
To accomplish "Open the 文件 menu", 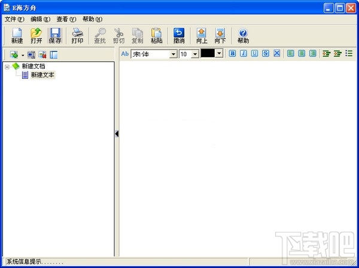I will click(x=14, y=19).
